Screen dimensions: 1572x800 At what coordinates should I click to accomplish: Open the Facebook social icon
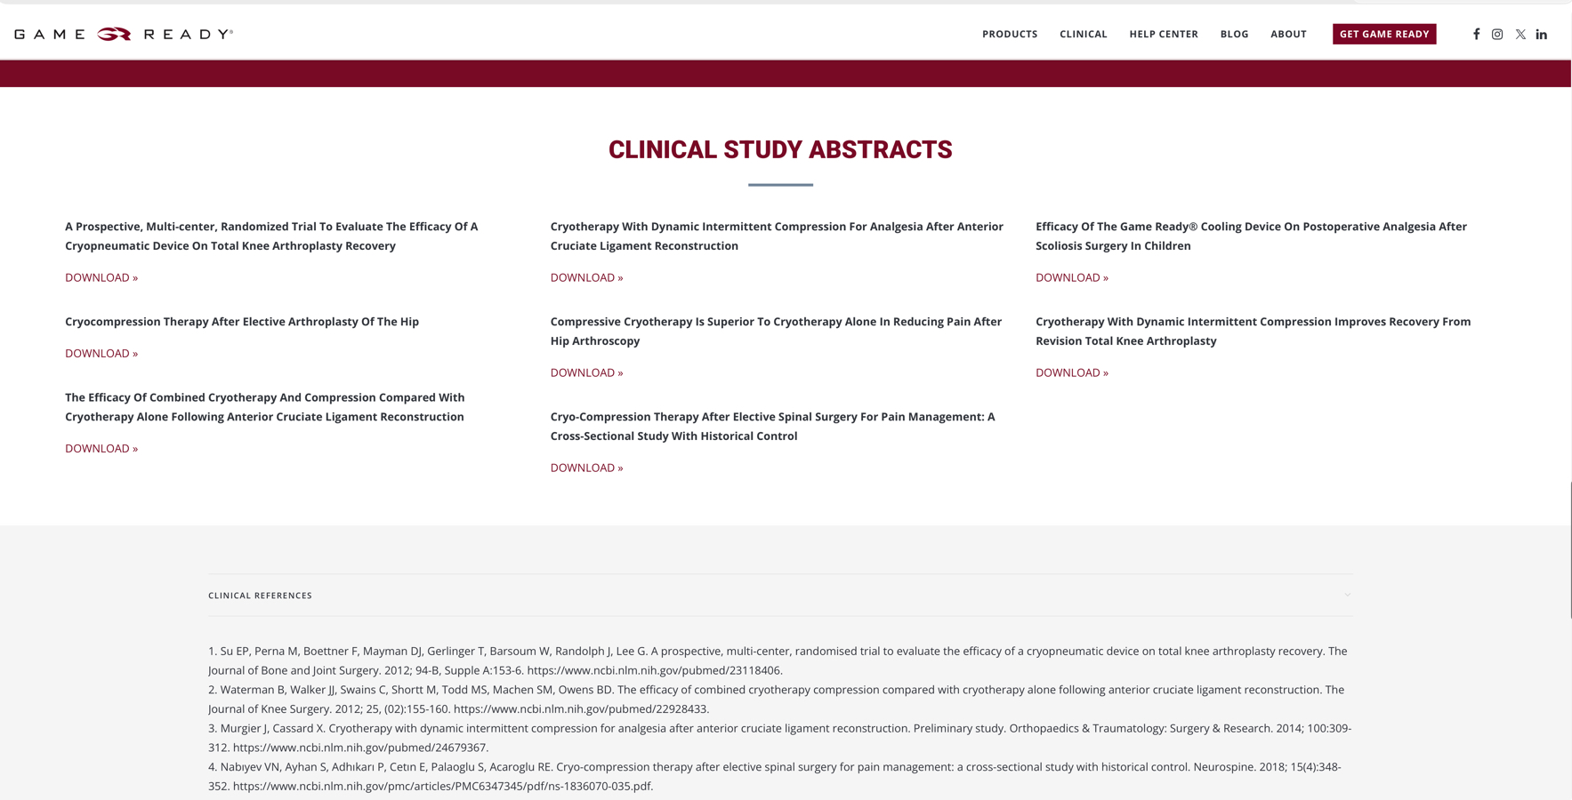tap(1476, 34)
